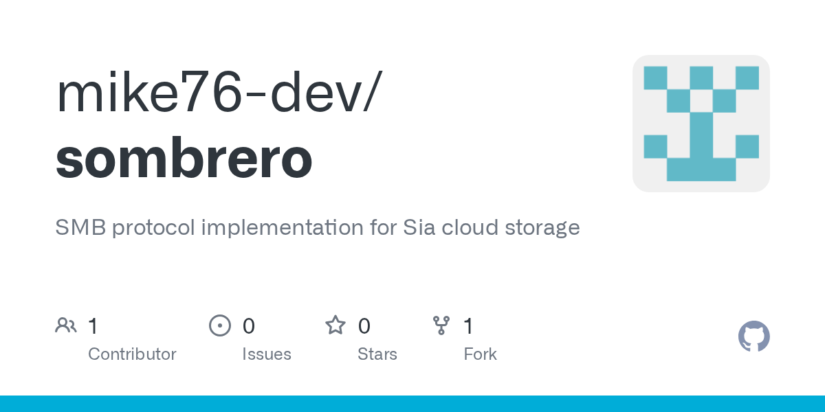Click the stars count 0
Image resolution: width=825 pixels, height=412 pixels.
pos(364,326)
